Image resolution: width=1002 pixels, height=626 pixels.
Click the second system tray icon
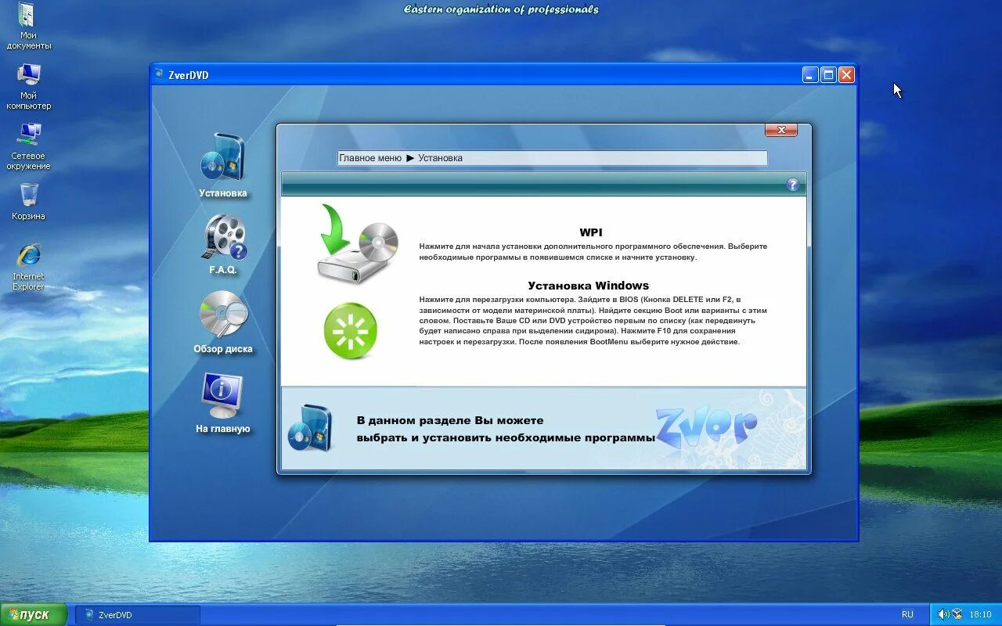click(x=957, y=615)
